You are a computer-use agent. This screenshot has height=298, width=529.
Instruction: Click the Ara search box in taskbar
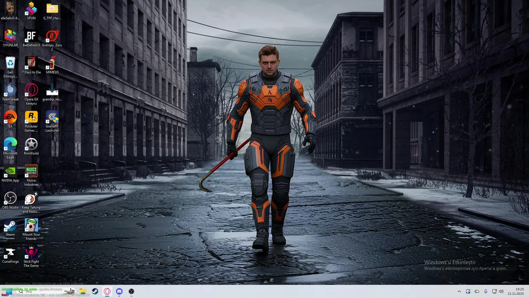click(x=45, y=291)
